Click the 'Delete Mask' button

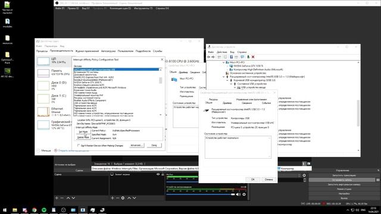(x=83, y=137)
